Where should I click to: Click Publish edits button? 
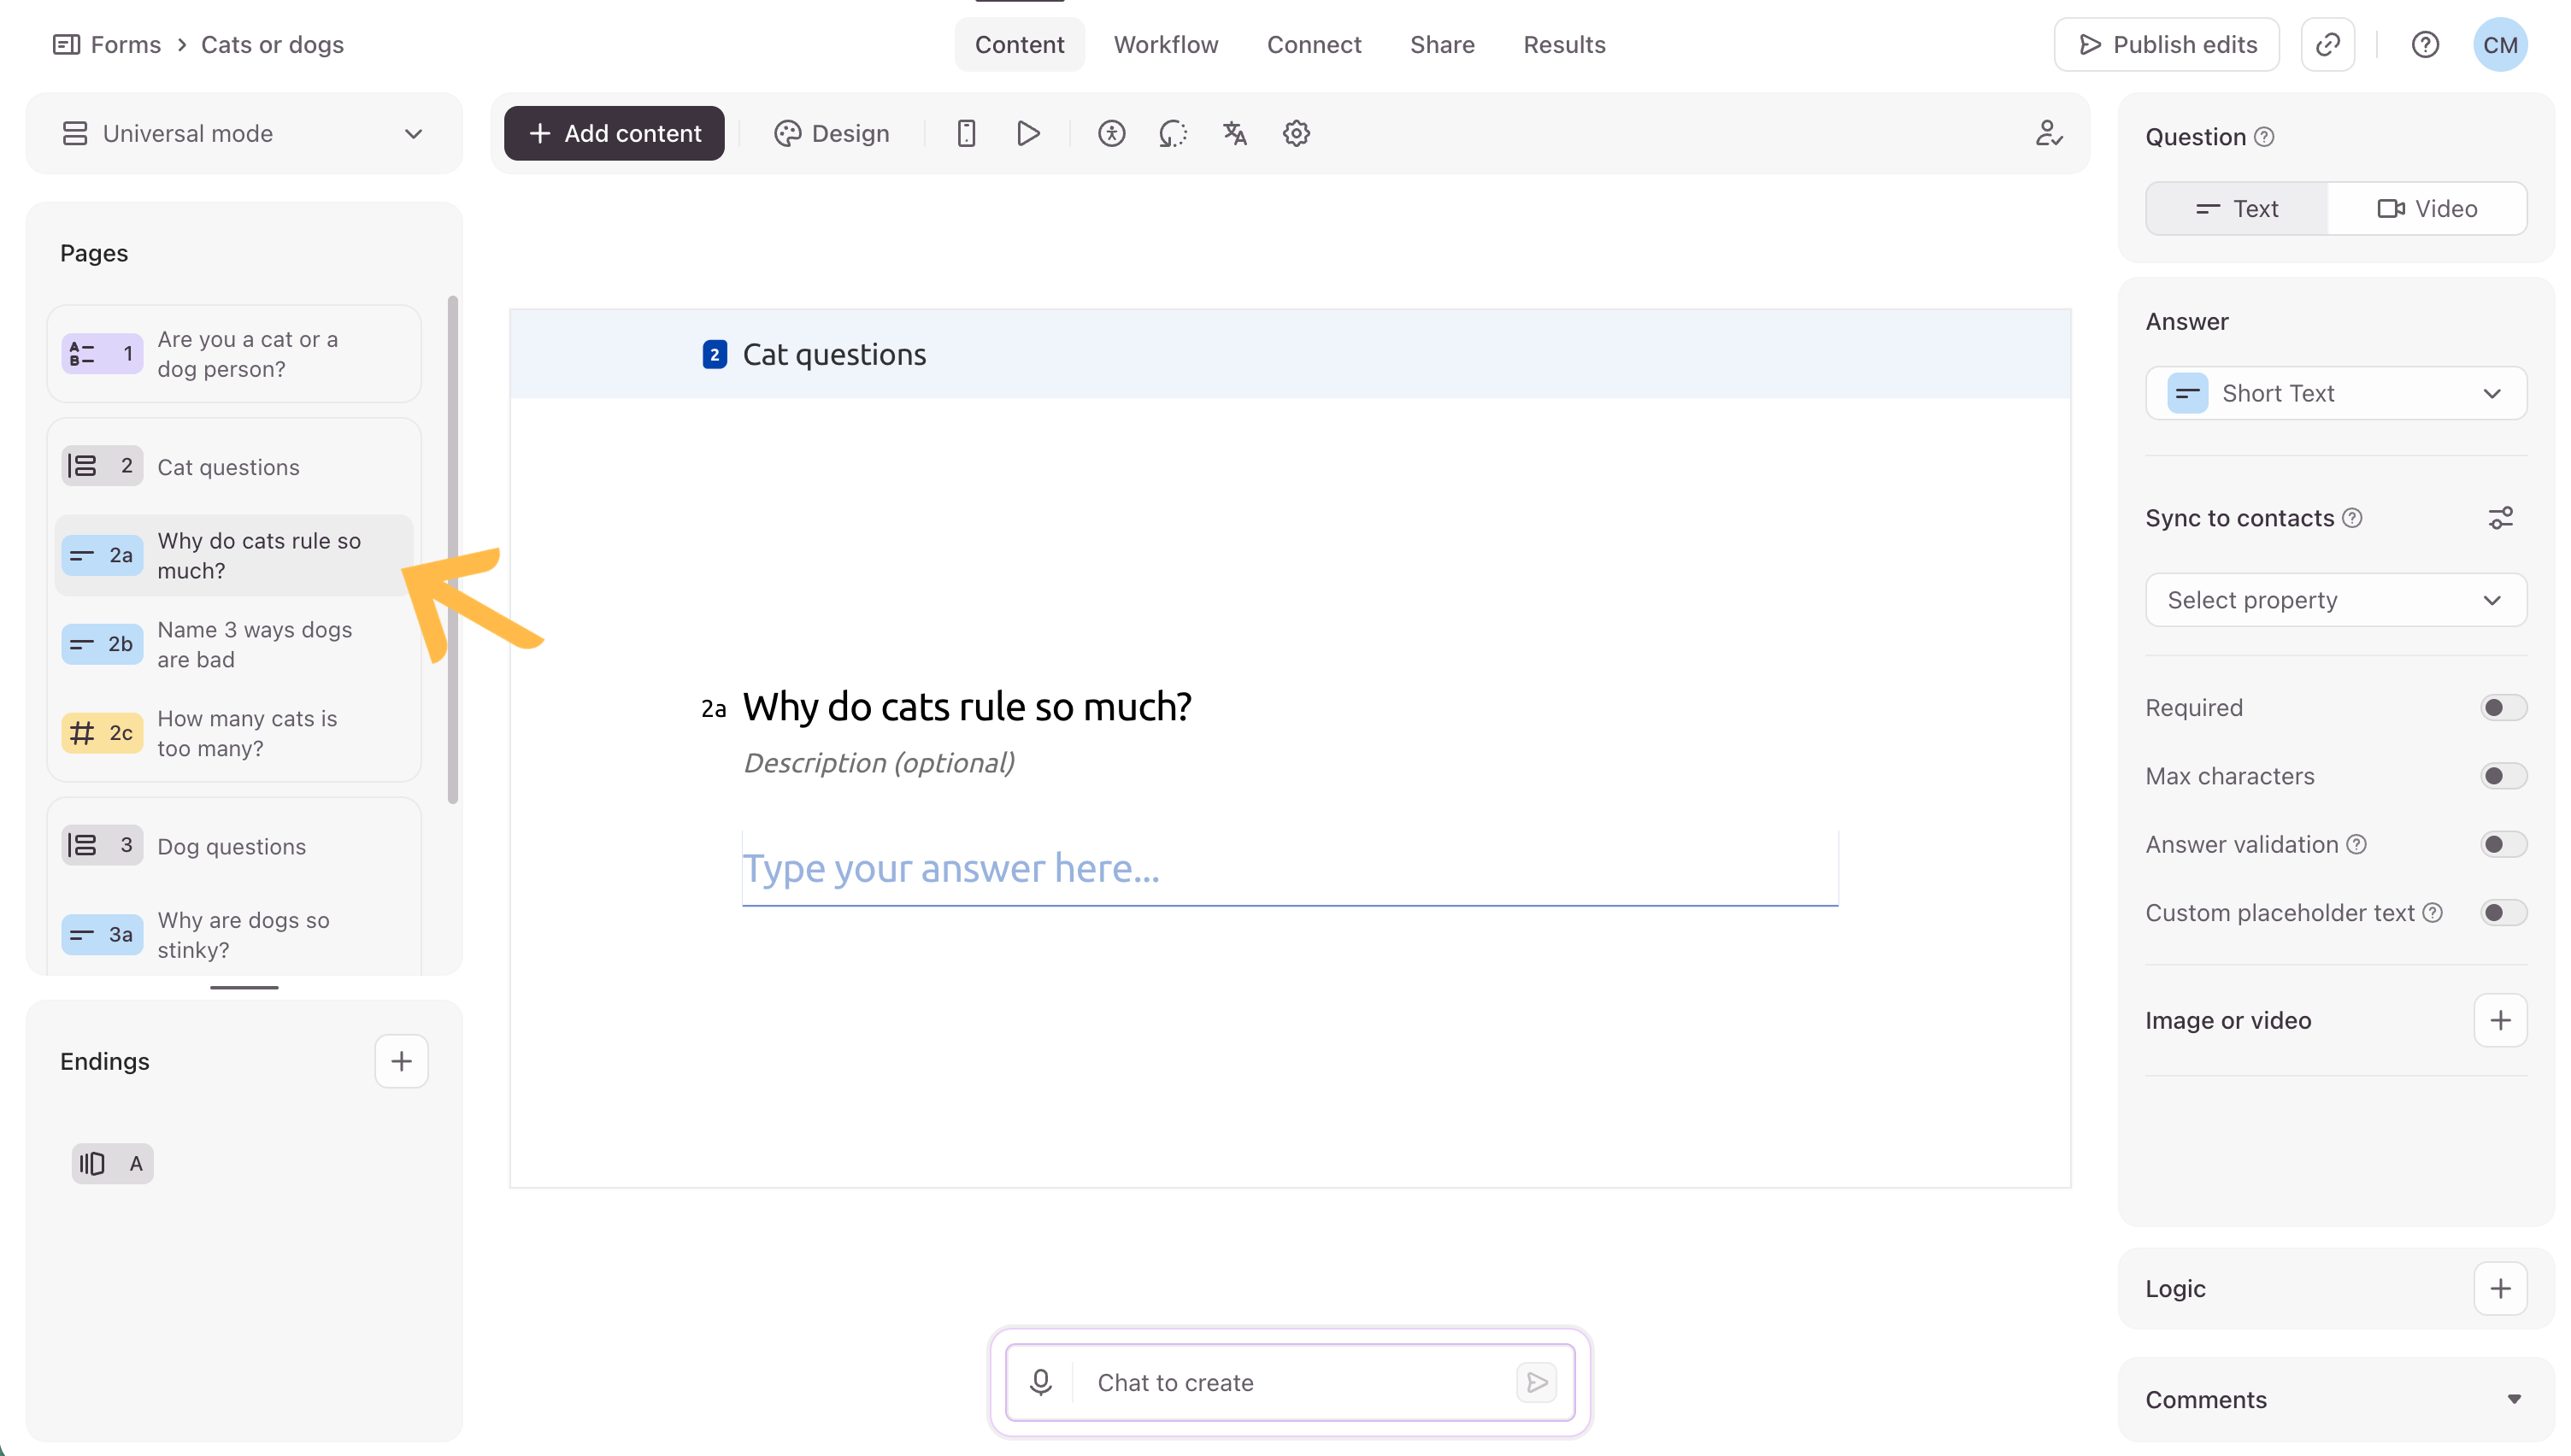click(x=2166, y=45)
